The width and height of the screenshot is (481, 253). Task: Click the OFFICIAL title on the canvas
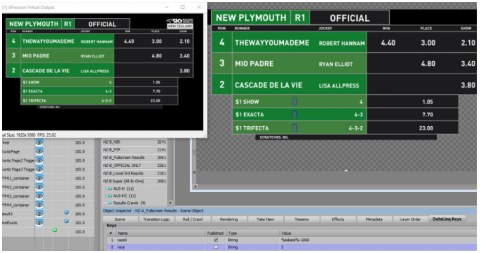pyautogui.click(x=349, y=18)
